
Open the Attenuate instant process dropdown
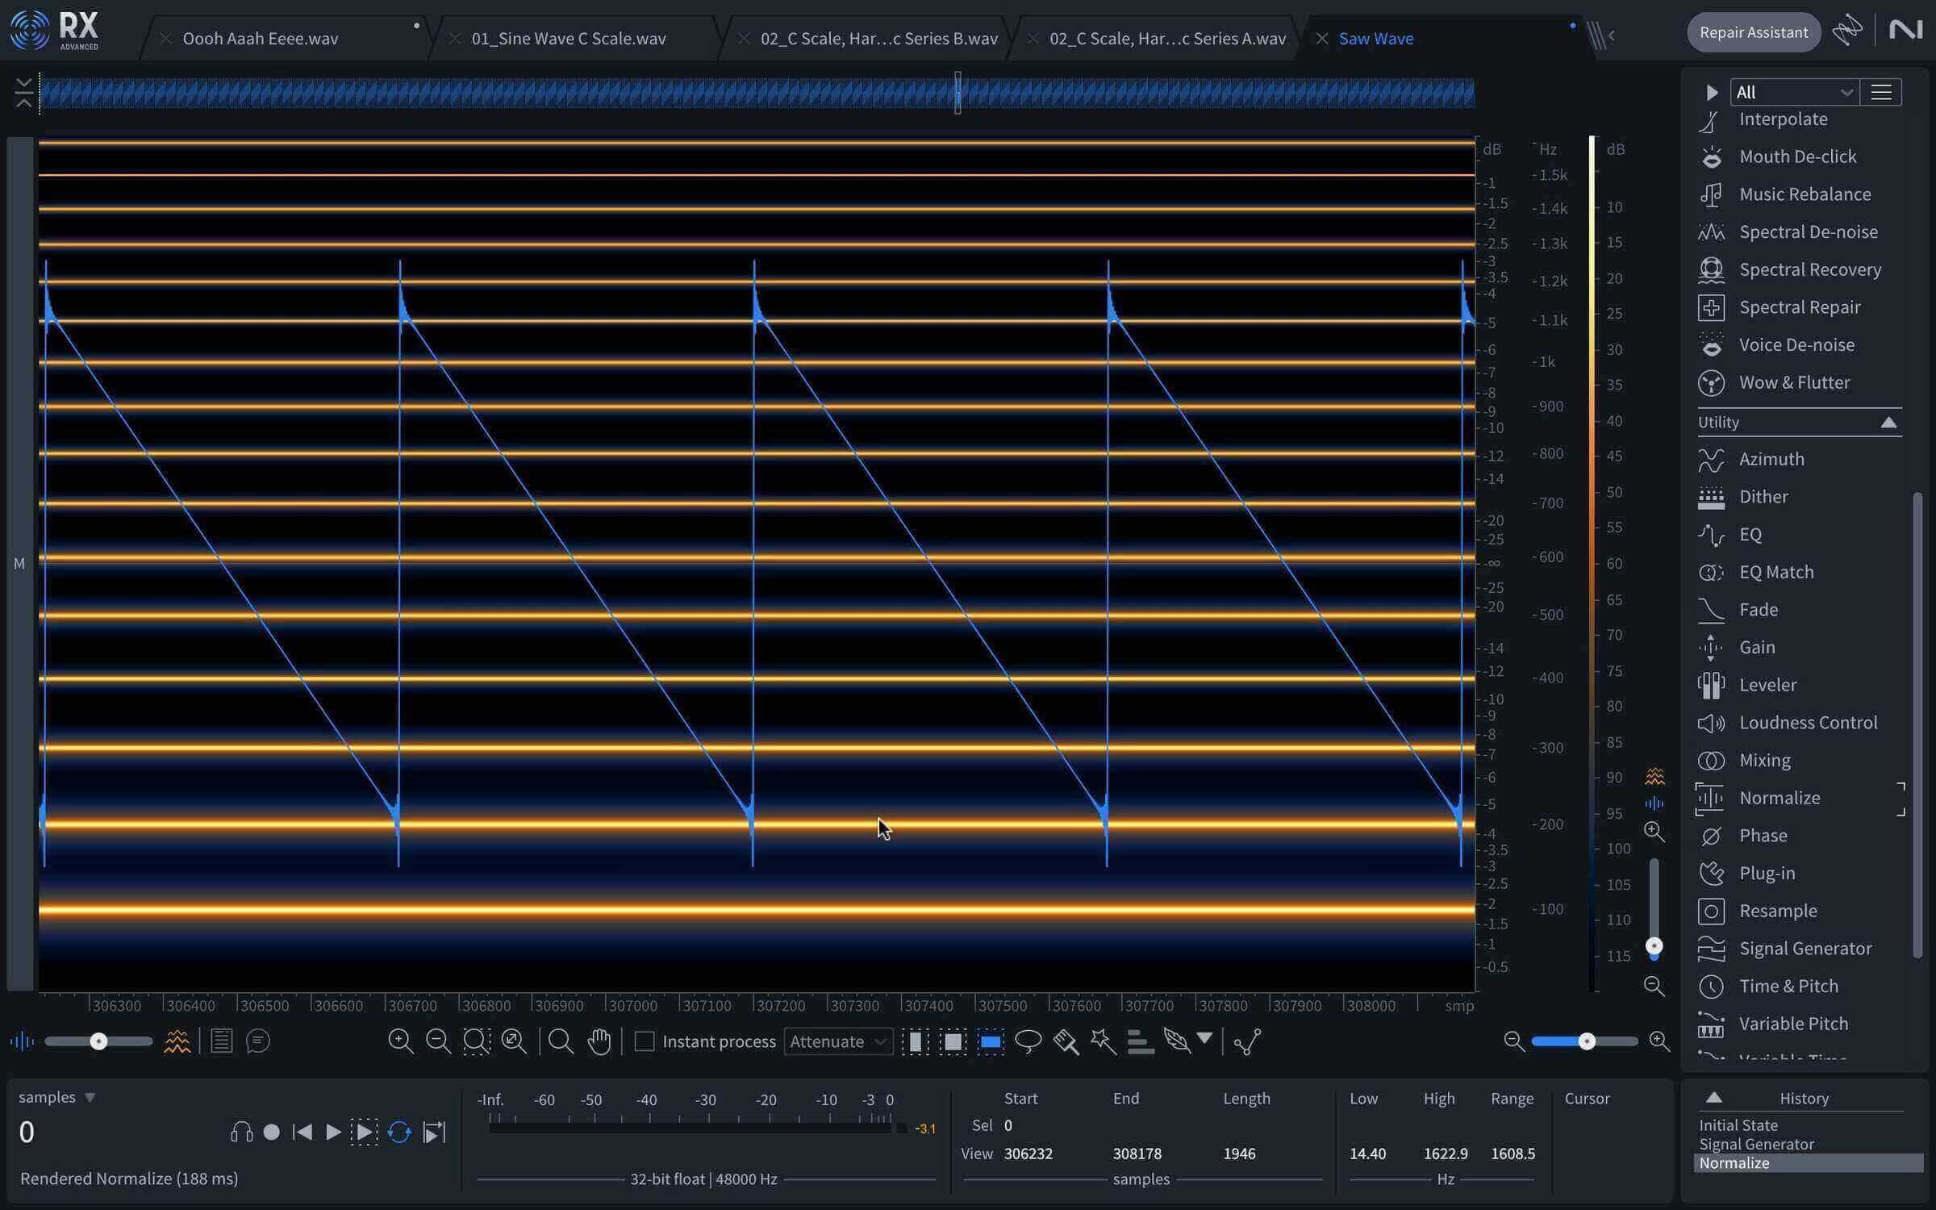click(838, 1041)
